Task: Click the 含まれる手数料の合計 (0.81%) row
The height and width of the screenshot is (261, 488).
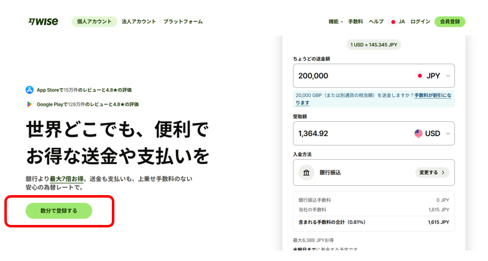Action: [x=374, y=222]
